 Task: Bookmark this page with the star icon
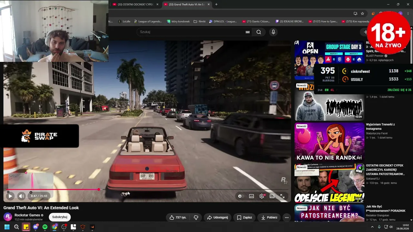coord(362,14)
